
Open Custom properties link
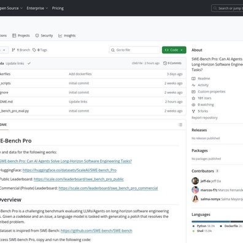click(x=212, y=91)
